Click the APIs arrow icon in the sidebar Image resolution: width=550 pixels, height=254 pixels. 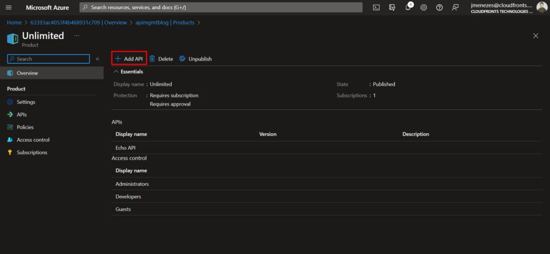[10, 115]
